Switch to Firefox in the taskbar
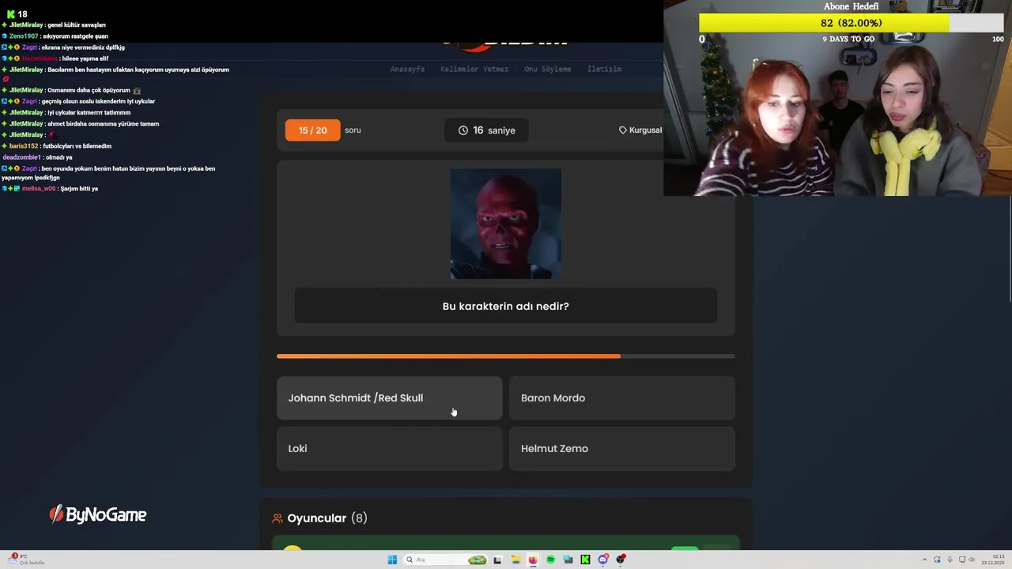This screenshot has height=569, width=1012. [533, 560]
